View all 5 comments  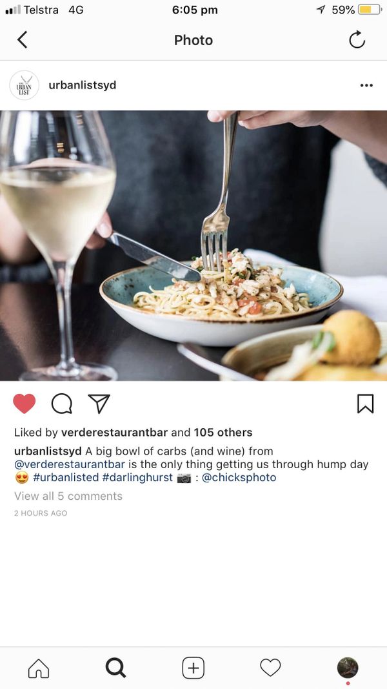pos(68,496)
